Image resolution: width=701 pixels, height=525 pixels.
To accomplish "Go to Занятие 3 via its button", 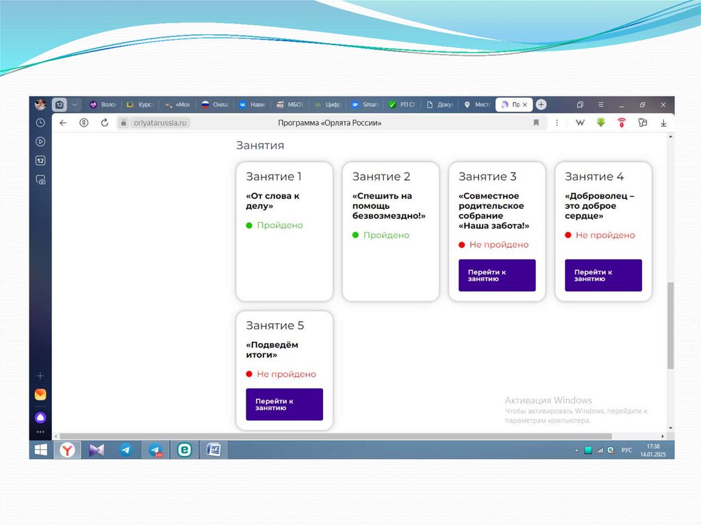I will point(497,275).
